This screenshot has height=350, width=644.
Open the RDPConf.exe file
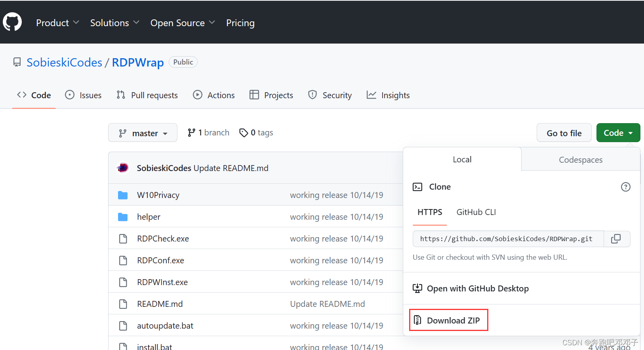(160, 261)
